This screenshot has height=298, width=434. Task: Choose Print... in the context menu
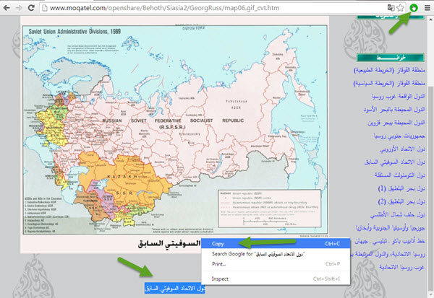276,264
